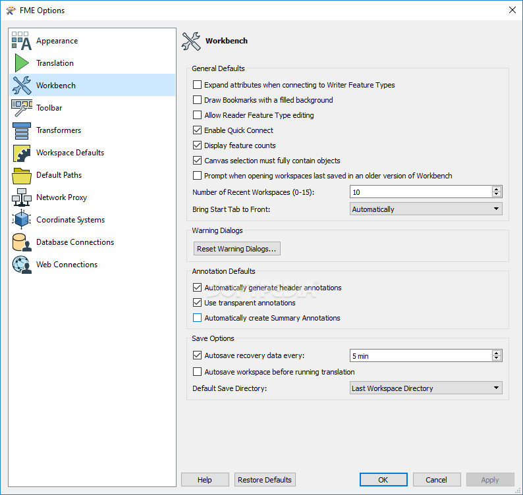523x495 pixels.
Task: Click the Web Connections globe icon
Action: tap(22, 265)
